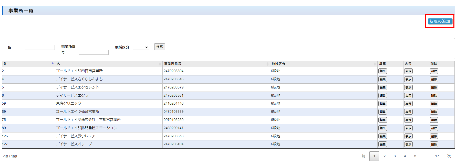This screenshot has width=457, height=167.
Task: Sort table by ID column arrow
Action: (53, 63)
